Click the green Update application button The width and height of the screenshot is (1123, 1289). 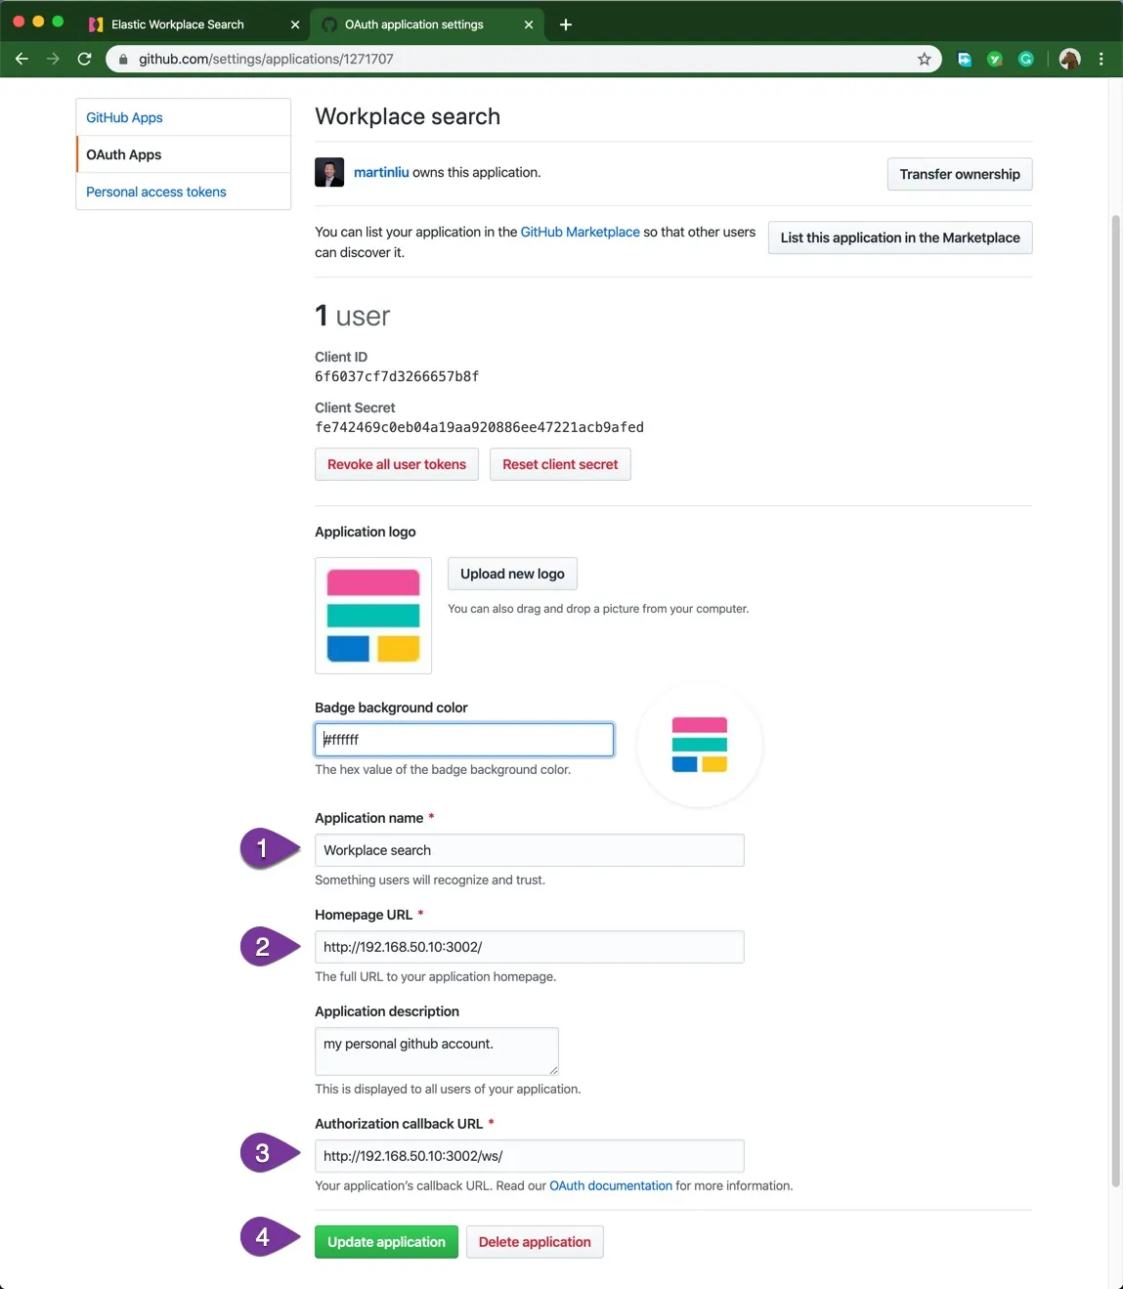click(x=386, y=1242)
